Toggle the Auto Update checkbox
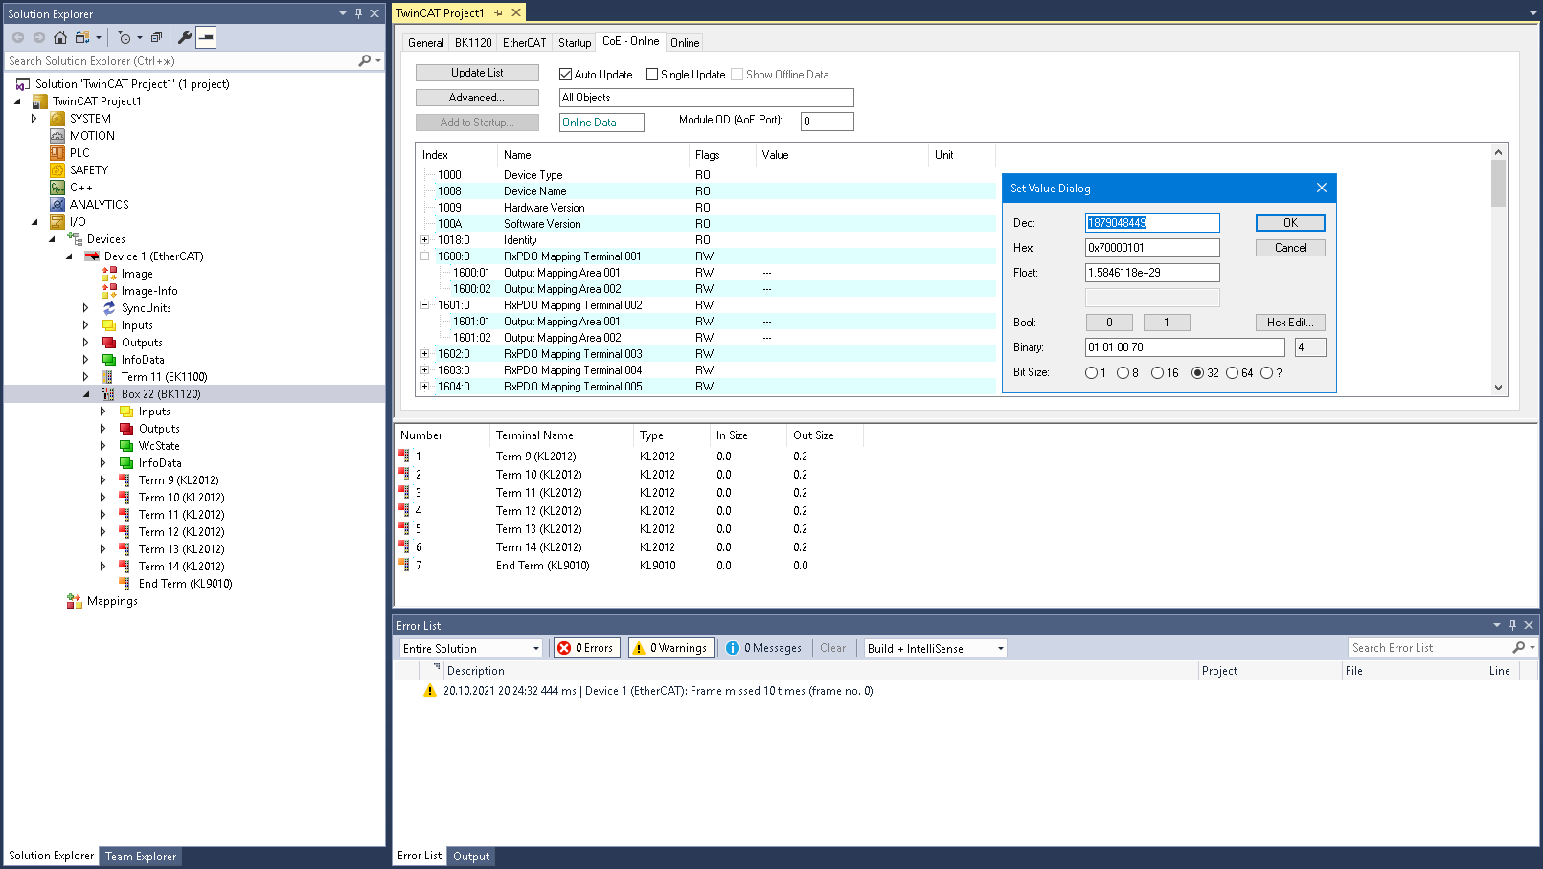Viewport: 1543px width, 869px height. (565, 74)
